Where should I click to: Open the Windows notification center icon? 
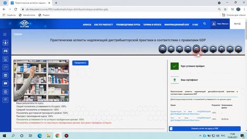[242, 136]
